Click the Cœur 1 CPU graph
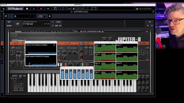Screen dimensions: 184x103 [105, 48]
